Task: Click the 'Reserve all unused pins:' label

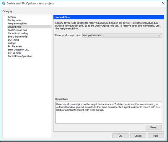Action: point(68,35)
